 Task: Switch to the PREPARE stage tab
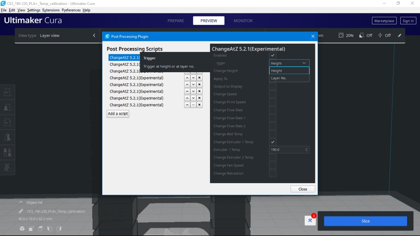[176, 21]
